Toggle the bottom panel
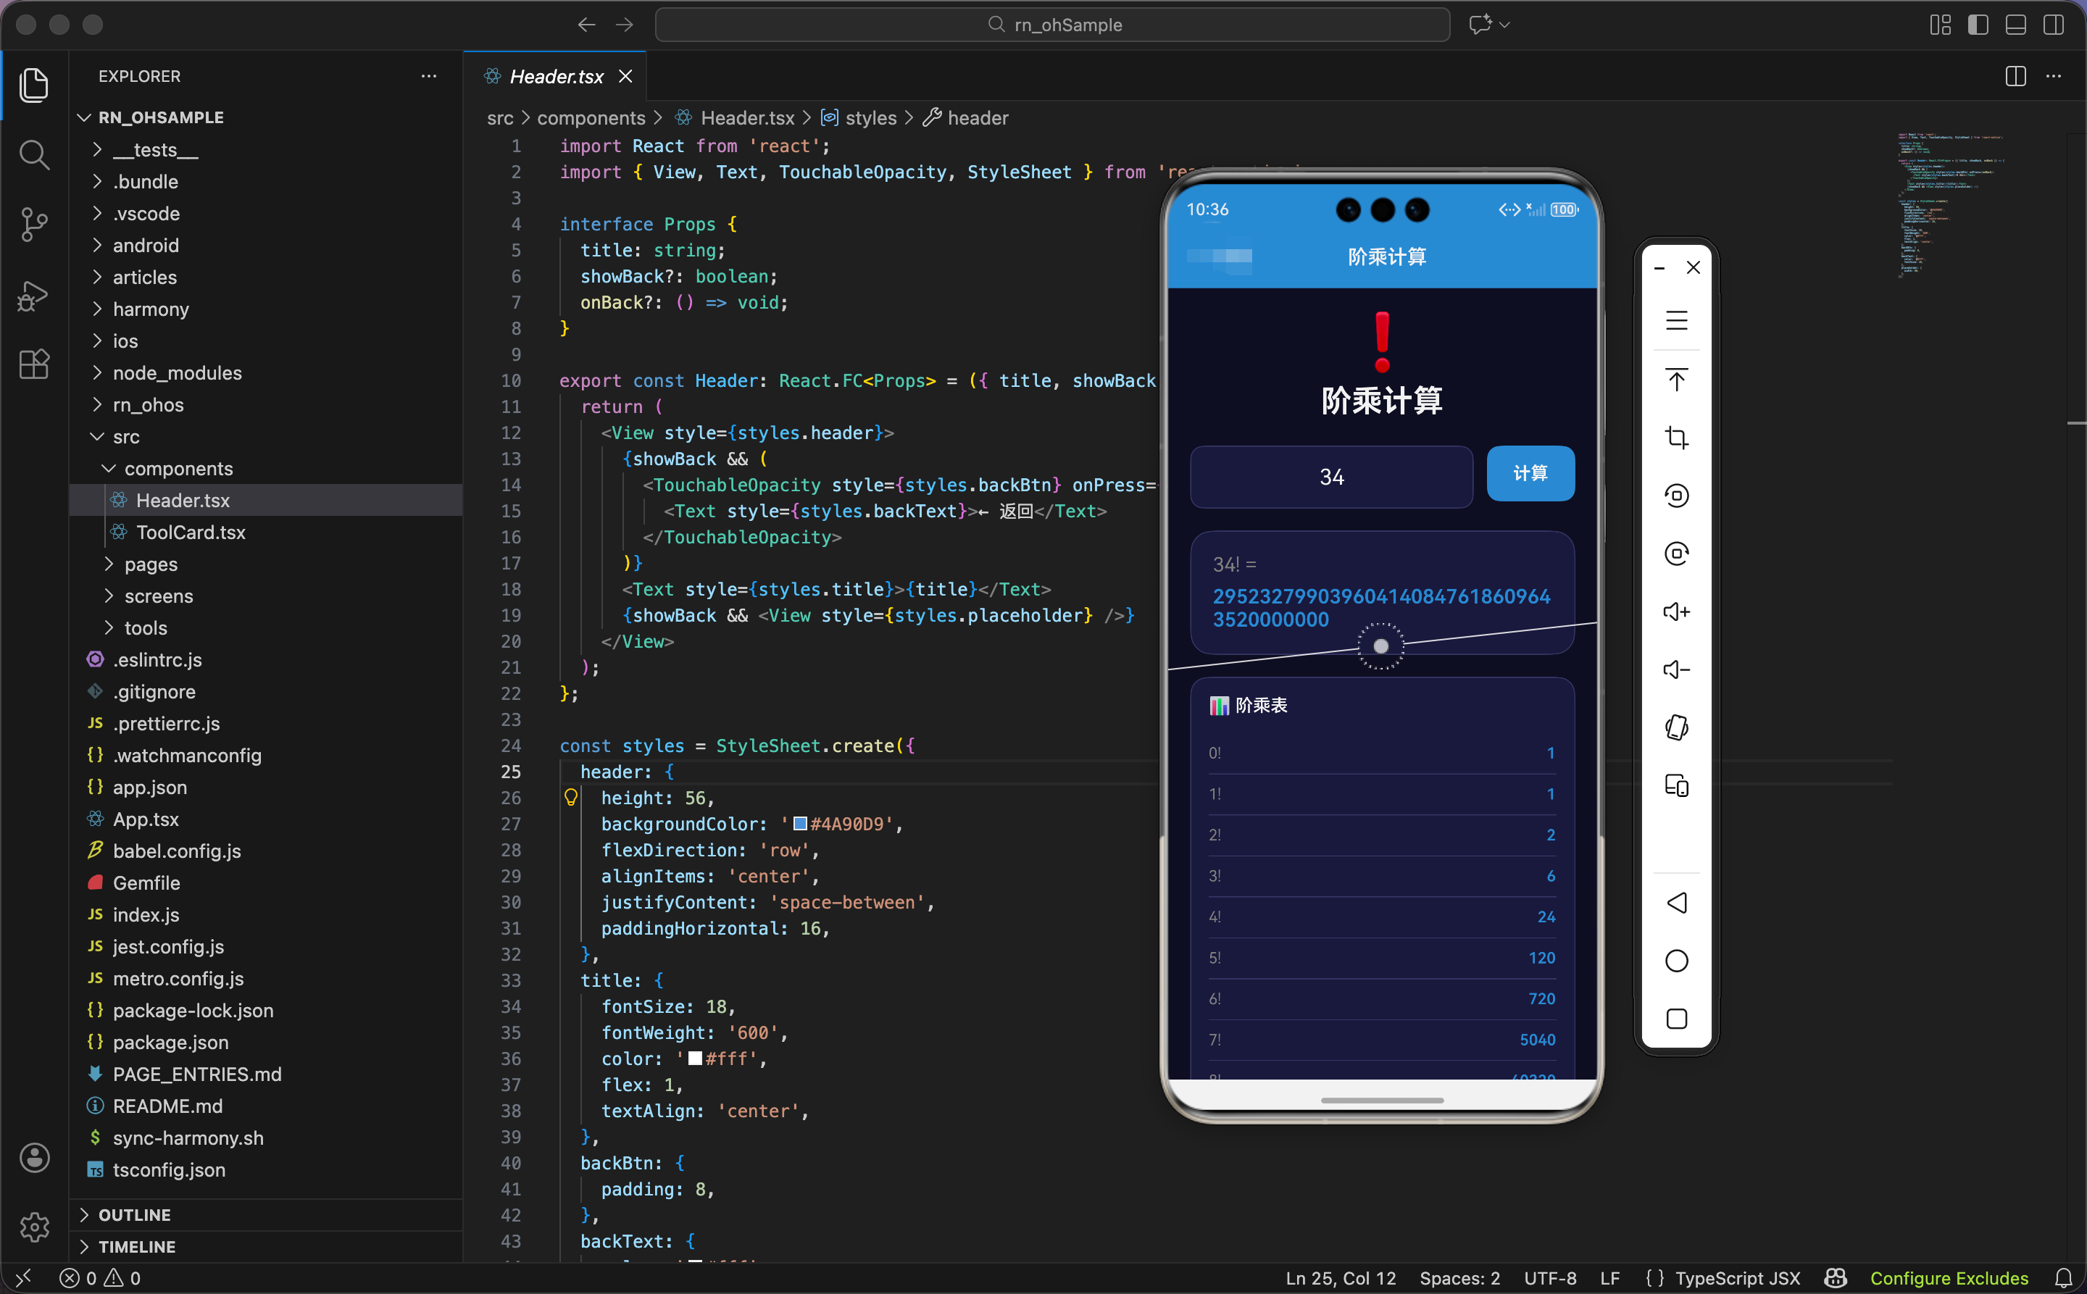2087x1294 pixels. point(2015,25)
